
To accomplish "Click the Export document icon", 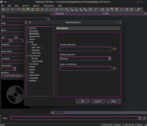I will coord(108,10).
